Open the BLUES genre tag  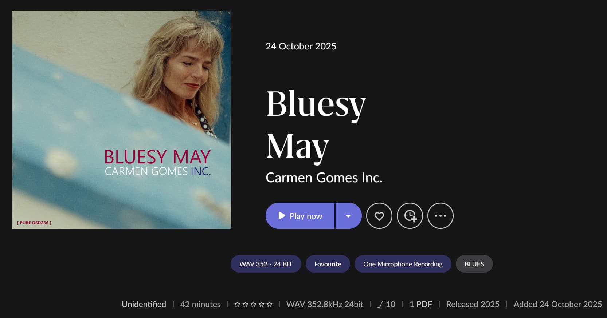(474, 264)
